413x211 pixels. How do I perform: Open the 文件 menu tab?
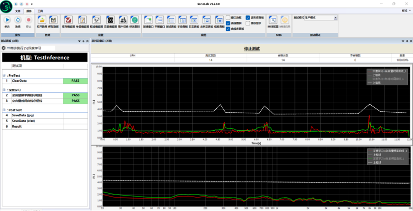coord(18,10)
